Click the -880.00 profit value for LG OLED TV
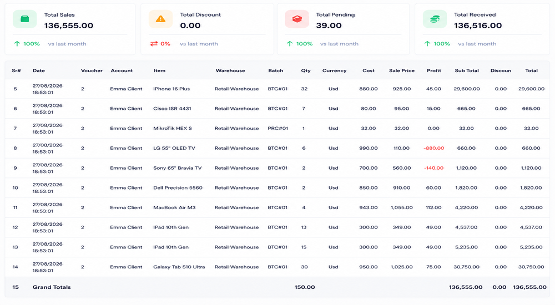555x305 pixels. point(433,148)
